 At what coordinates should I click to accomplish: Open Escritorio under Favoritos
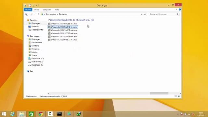(x=35, y=27)
